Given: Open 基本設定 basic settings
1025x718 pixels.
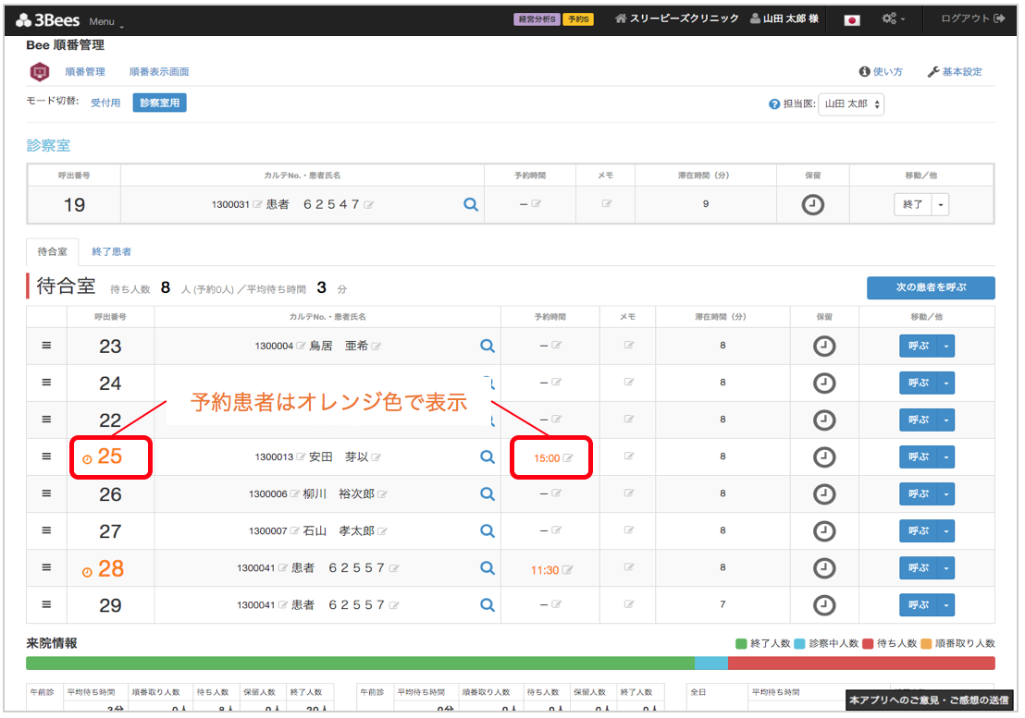Looking at the screenshot, I should [x=955, y=72].
